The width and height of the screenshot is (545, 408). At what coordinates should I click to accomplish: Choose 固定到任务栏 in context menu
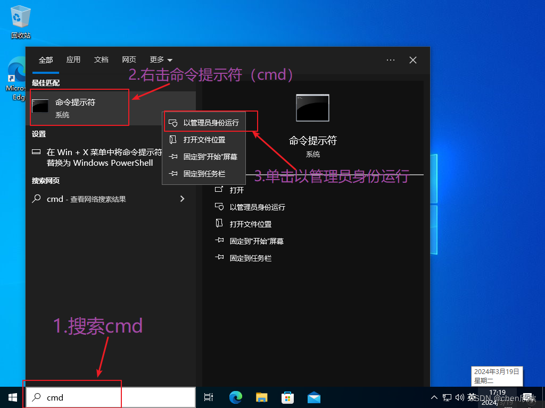tap(204, 174)
